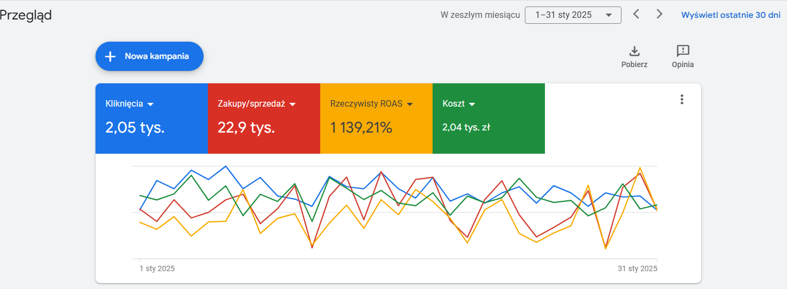Click the 31 sty 2025 axis label
Screen dimensions: 787x289
[x=637, y=268]
